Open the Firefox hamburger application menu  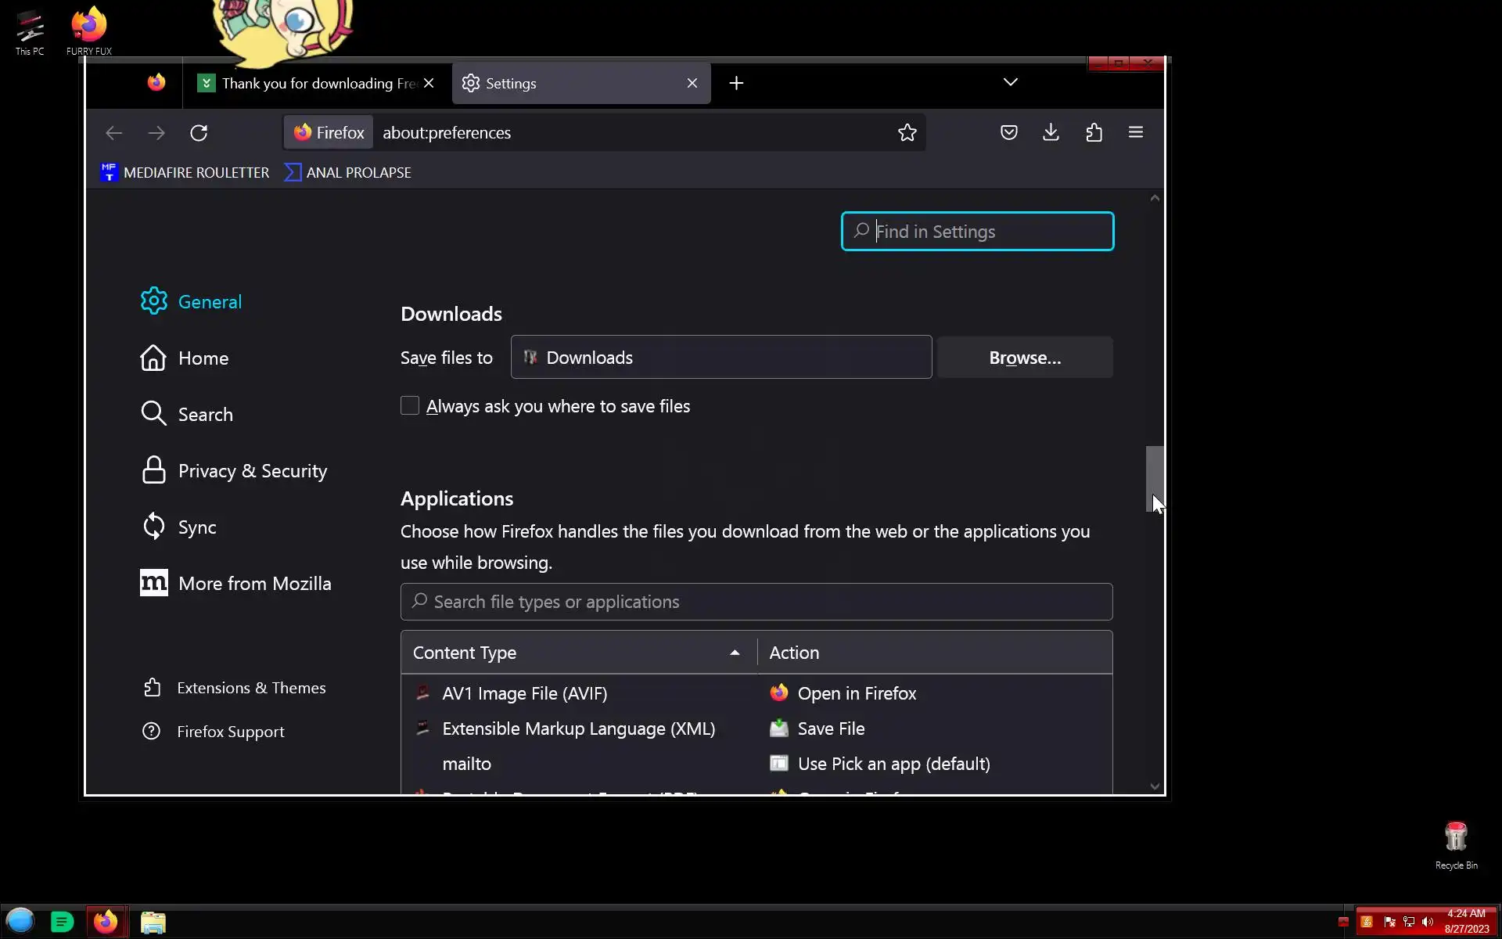1135,132
